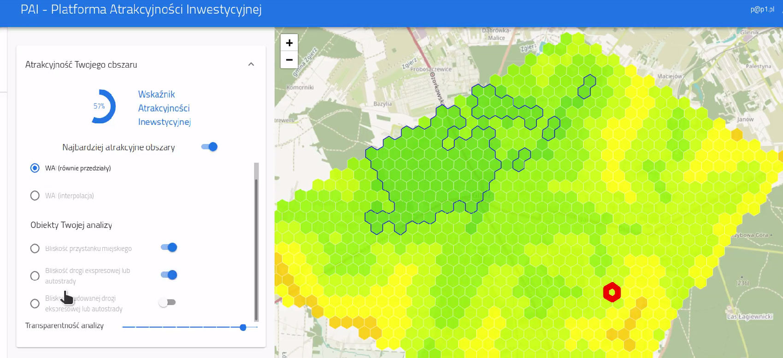This screenshot has height=358, width=783.
Task: Enable the budowanej drogi ekspresowej switch
Action: tap(167, 302)
